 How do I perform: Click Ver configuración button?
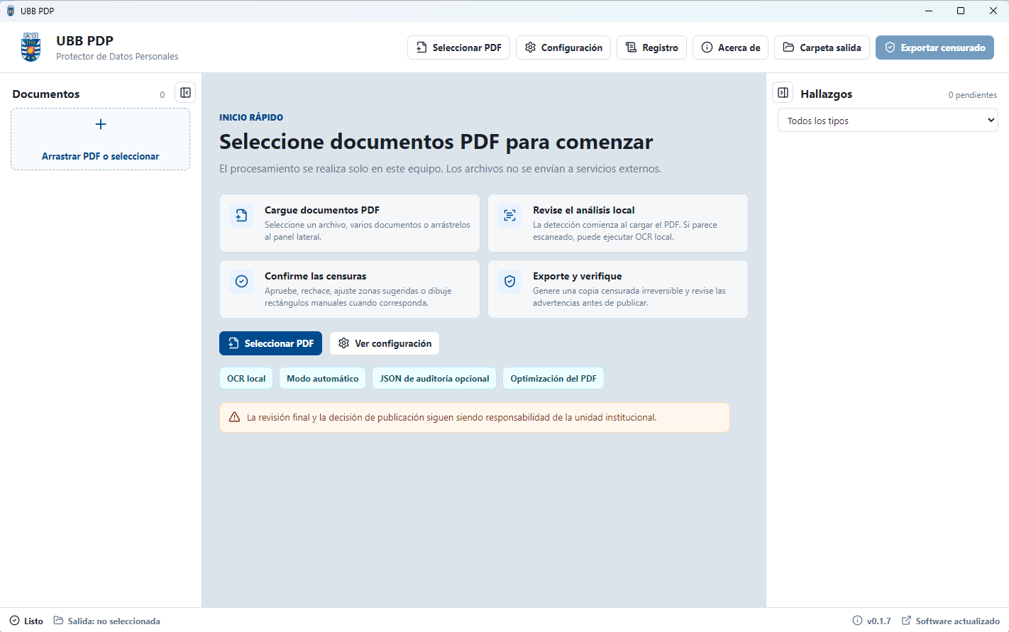(x=385, y=343)
